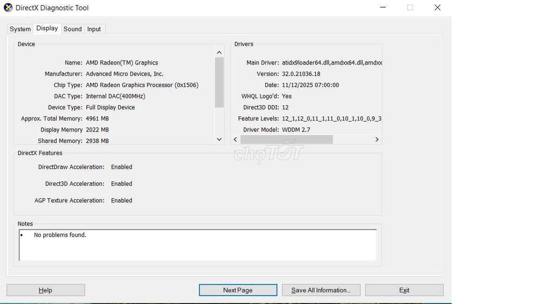Click driver version '32.0.21036.18'
This screenshot has height=304, width=538.
301,74
